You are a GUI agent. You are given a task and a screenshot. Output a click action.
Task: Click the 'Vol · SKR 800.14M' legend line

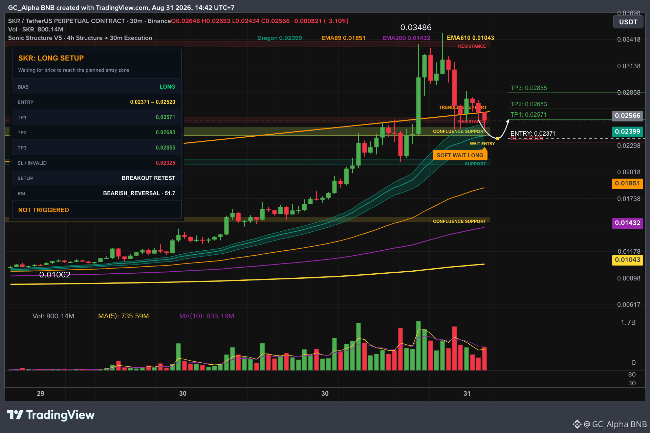(x=36, y=29)
